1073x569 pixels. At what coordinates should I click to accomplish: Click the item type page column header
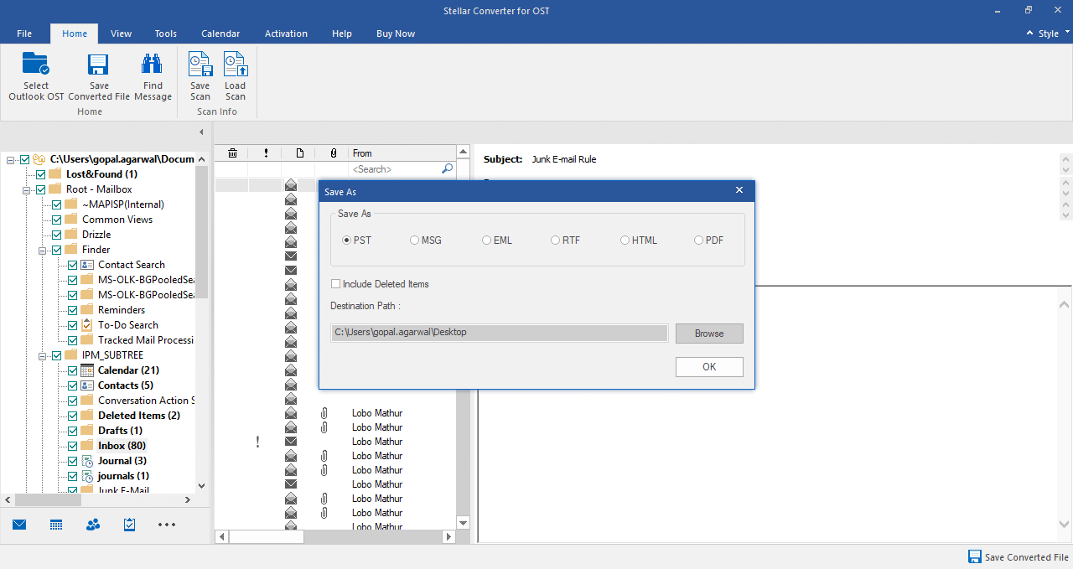click(299, 153)
